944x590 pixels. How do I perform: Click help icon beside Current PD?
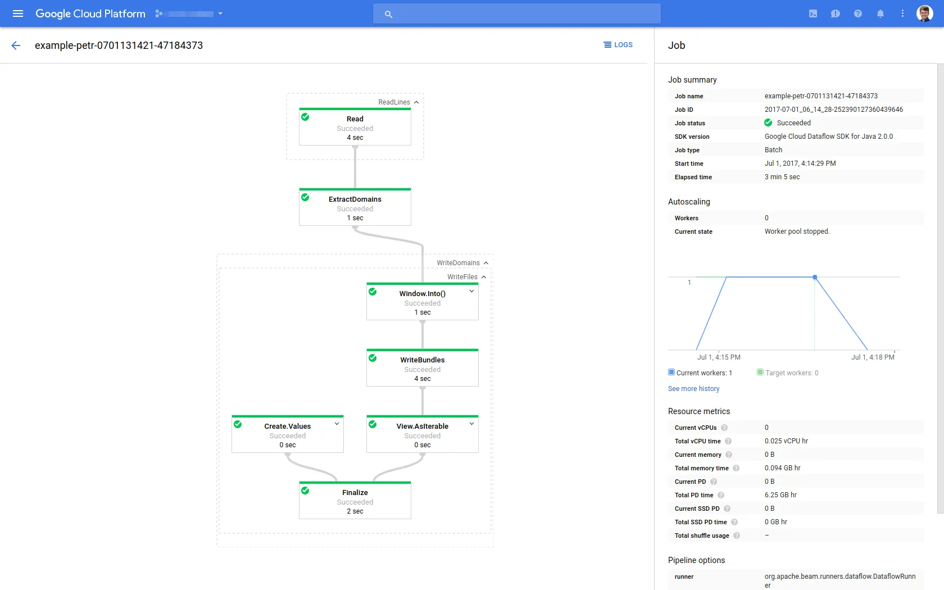(714, 482)
